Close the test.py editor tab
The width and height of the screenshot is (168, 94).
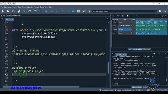(x=12, y=19)
